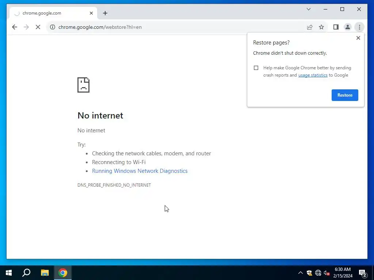Viewport: 374px width, 280px height.
Task: Go back using the back arrow
Action: point(15,27)
